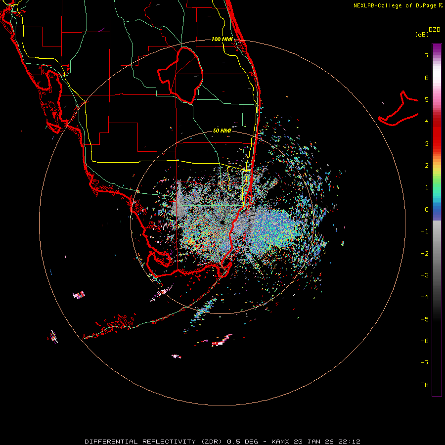This screenshot has width=445, height=445.
Task: Click the -2 value on the dB scale
Action: tap(425, 253)
